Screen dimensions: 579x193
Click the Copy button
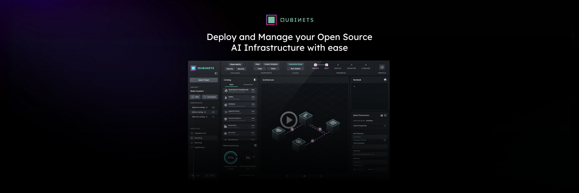coord(260,69)
